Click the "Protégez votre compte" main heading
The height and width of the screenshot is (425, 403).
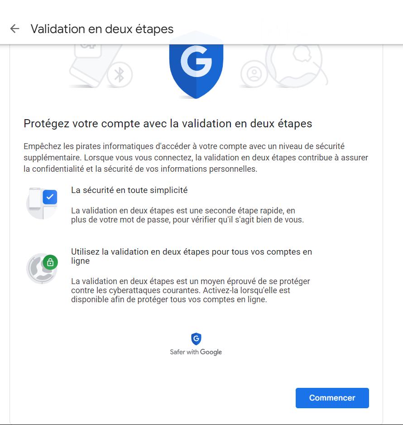[x=168, y=123]
